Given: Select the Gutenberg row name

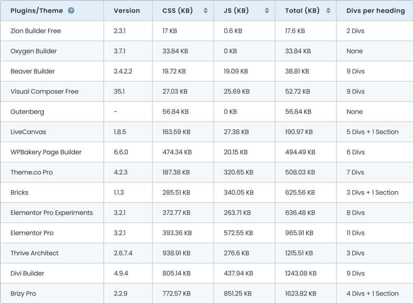Looking at the screenshot, I should click(27, 112).
